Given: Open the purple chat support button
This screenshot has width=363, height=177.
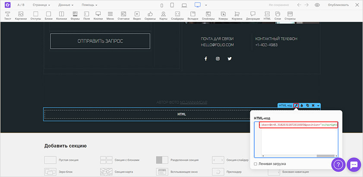Looking at the screenshot, I should click(x=354, y=165).
